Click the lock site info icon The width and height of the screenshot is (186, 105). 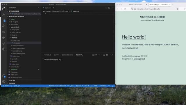135,9
